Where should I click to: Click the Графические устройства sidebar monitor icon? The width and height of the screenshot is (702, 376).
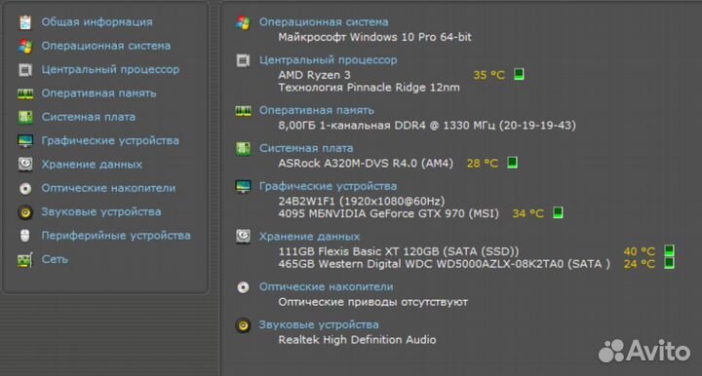25,141
